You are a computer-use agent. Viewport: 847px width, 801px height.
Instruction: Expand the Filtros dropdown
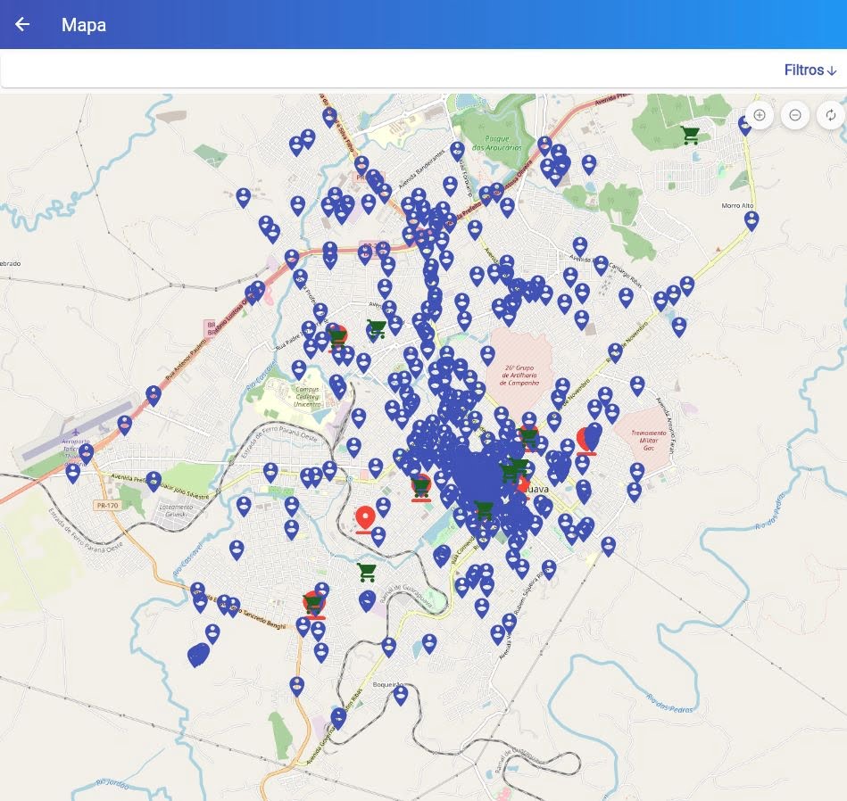810,70
